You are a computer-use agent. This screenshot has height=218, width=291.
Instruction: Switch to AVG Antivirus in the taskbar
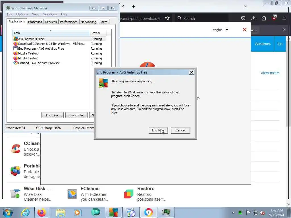click(x=113, y=212)
